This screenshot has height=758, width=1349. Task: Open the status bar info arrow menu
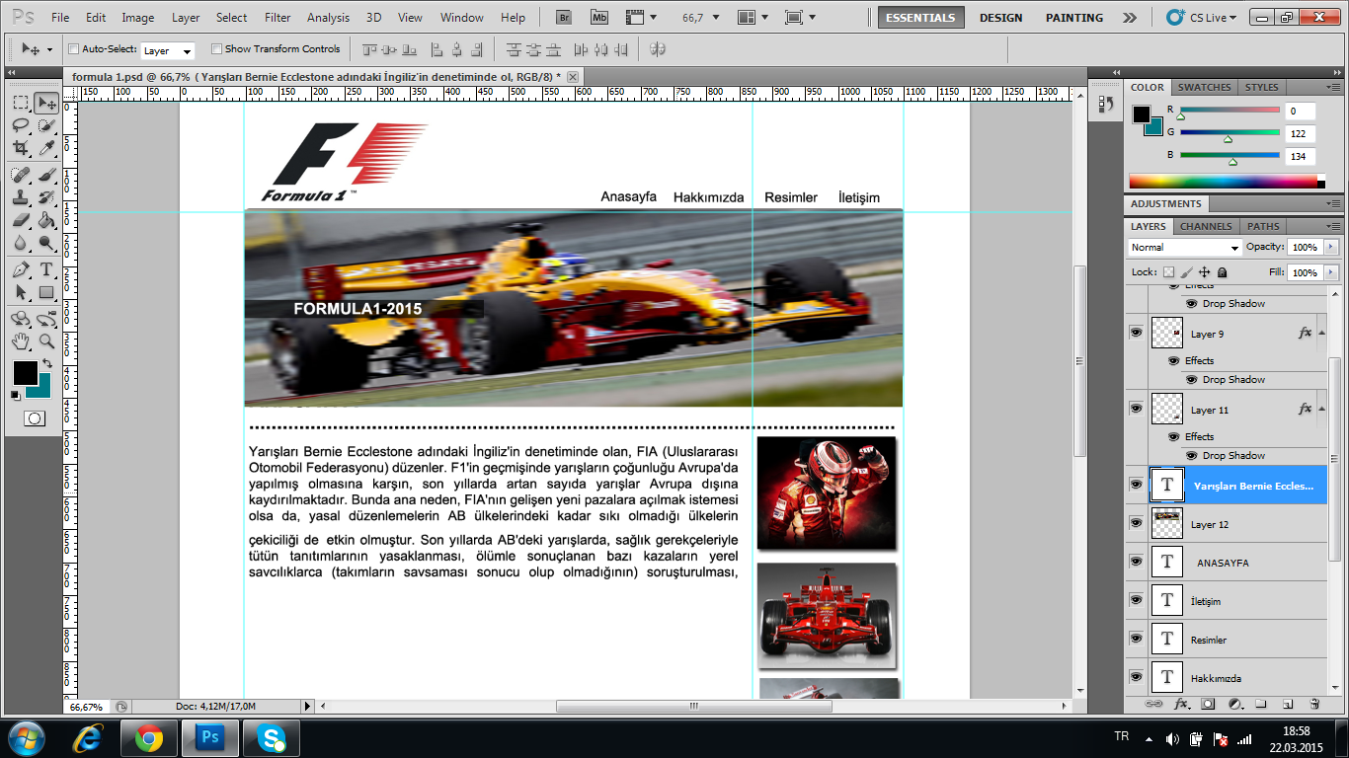pyautogui.click(x=307, y=707)
